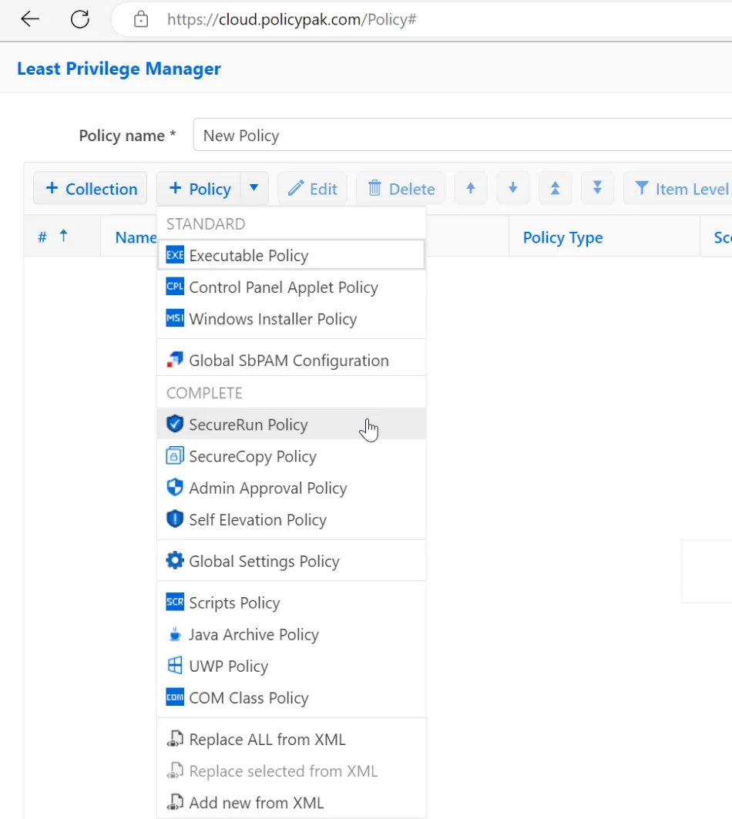Viewport: 732px width, 819px height.
Task: Click the SecureCopy Policy lock icon
Action: pyautogui.click(x=175, y=456)
